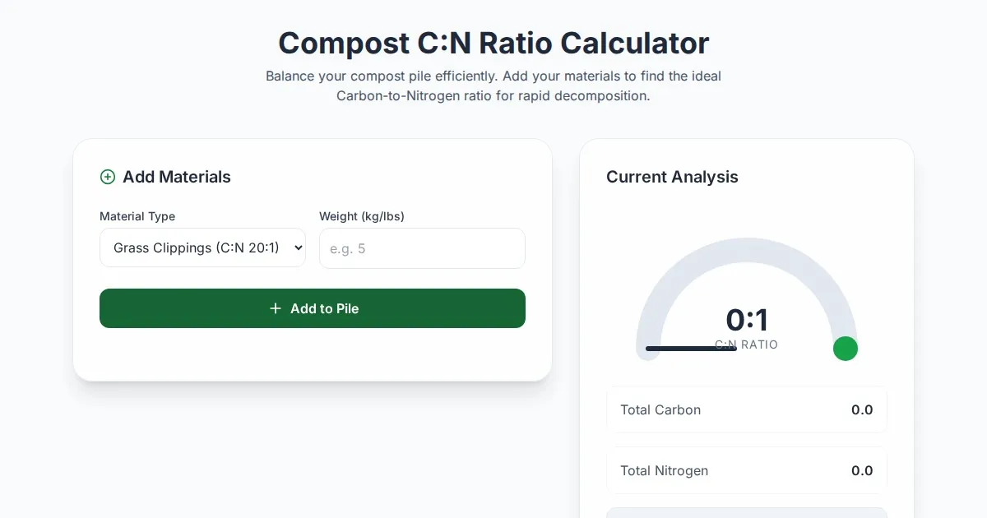This screenshot has width=987, height=518.
Task: Click the Total Nitrogen 0.0 value
Action: click(862, 470)
